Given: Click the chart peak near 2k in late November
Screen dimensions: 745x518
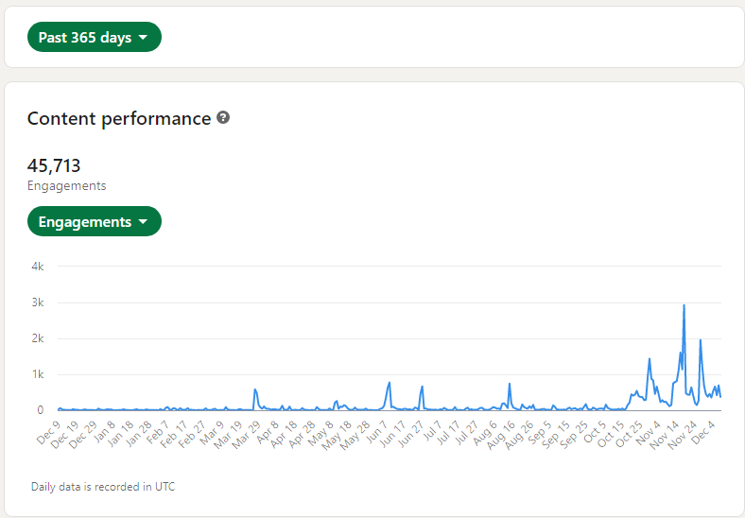Looking at the screenshot, I should [701, 340].
